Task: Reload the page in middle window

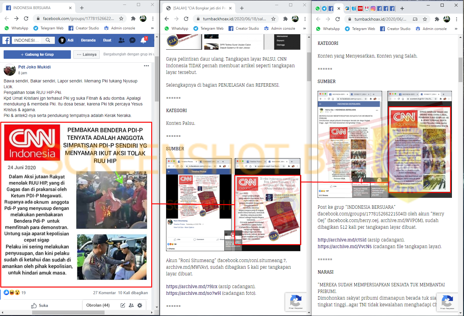Action: [x=186, y=19]
